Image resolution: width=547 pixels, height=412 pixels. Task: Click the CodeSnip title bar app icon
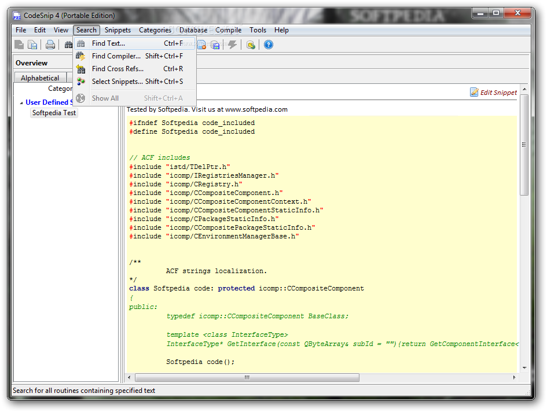[17, 16]
